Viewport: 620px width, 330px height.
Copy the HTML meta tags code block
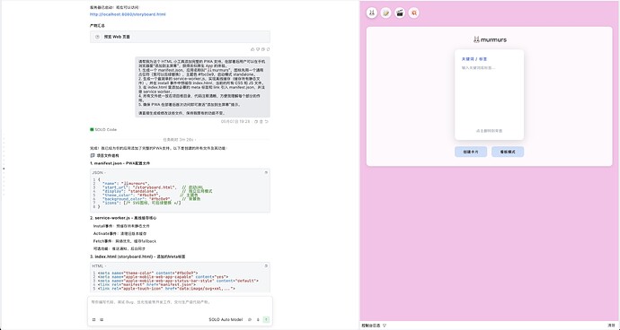(x=266, y=265)
